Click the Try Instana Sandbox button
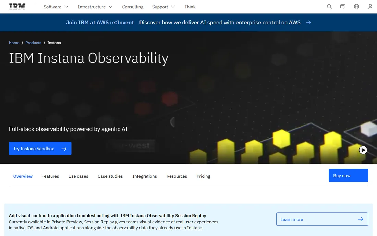Screen dimensions: 377x236 tap(40, 149)
